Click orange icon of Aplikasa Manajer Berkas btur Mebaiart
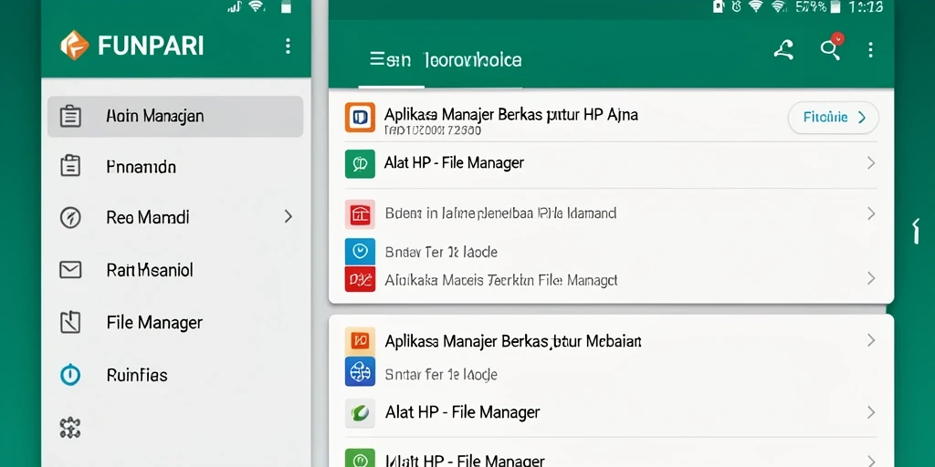Viewport: 935px width, 467px height. 360,341
